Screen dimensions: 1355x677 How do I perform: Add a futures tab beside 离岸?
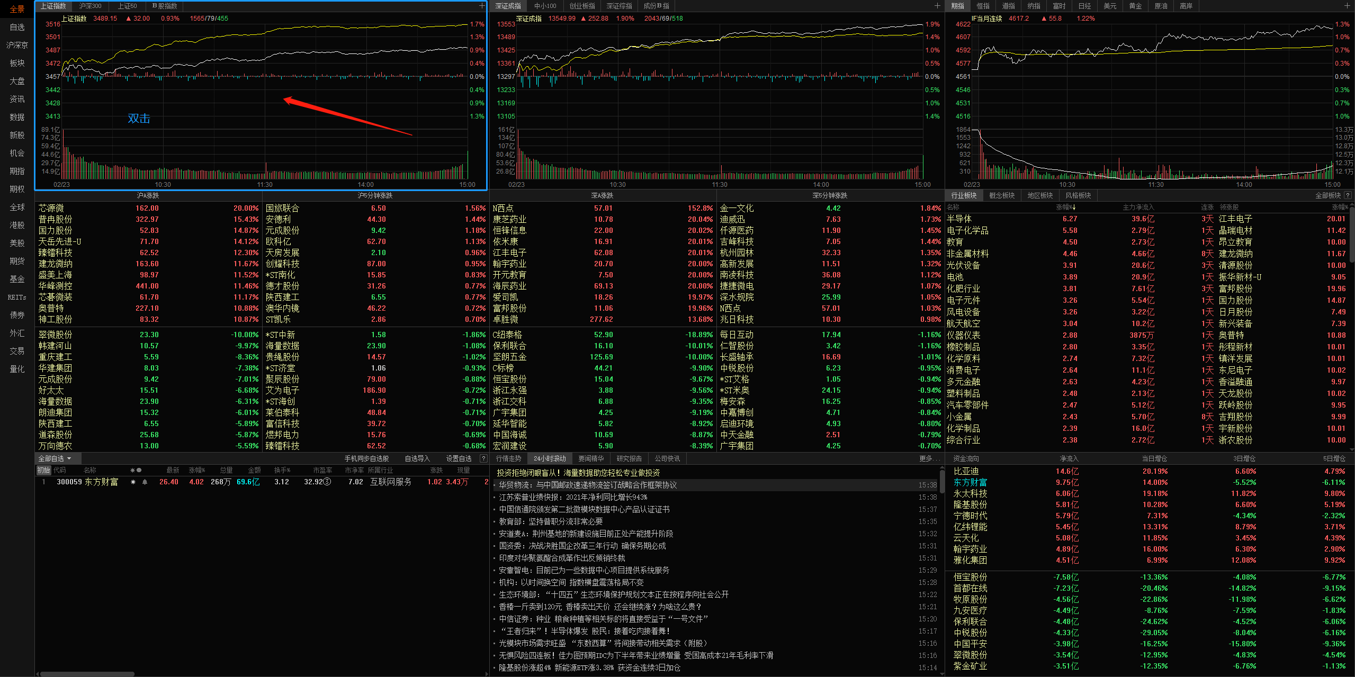click(1347, 6)
